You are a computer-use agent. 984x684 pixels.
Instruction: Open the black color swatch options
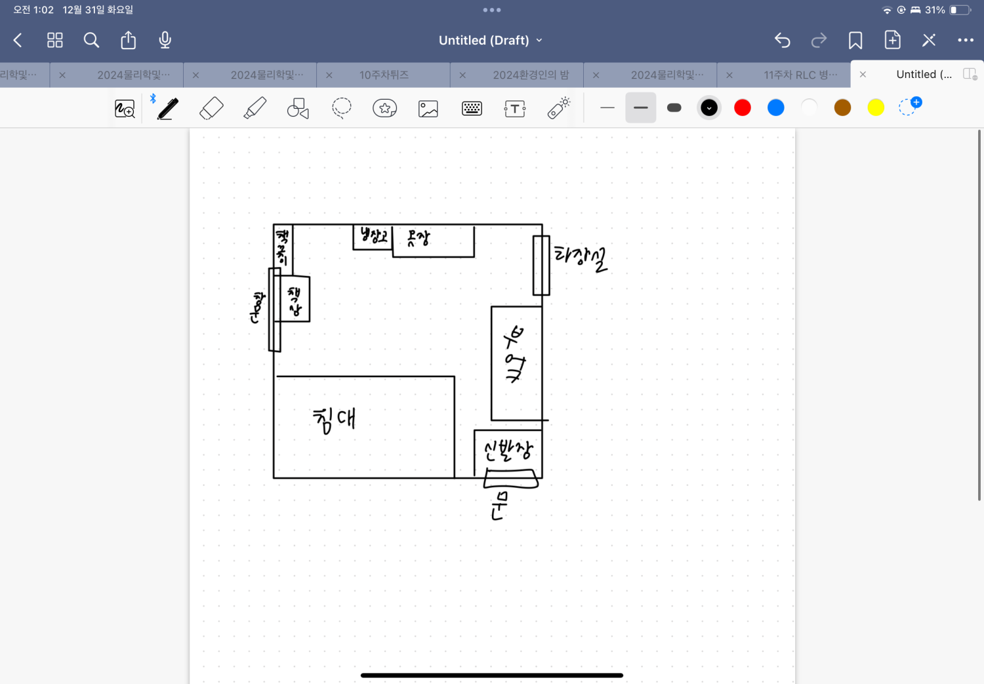tap(709, 108)
